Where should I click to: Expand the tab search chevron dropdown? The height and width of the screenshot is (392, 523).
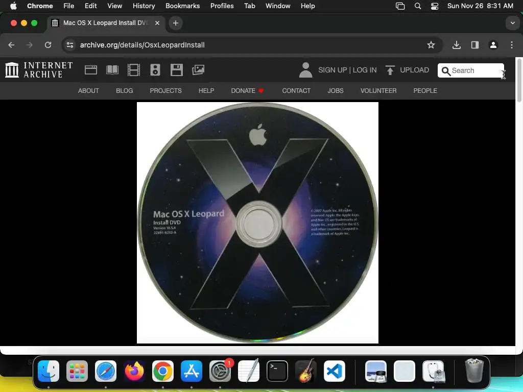pos(512,23)
